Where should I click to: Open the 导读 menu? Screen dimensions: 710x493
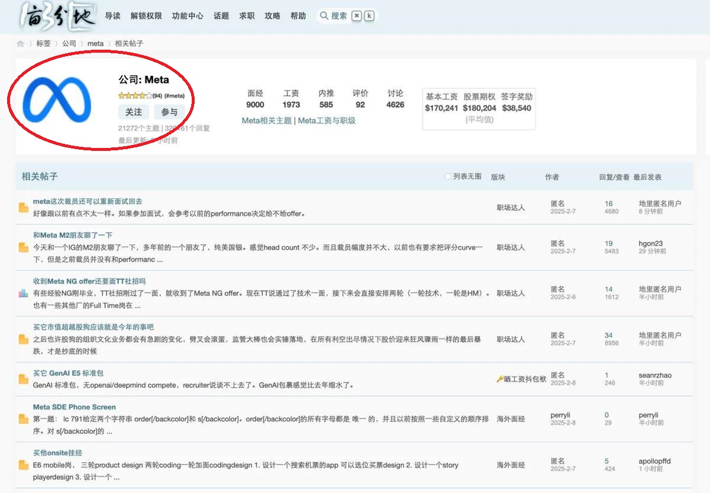tap(112, 16)
